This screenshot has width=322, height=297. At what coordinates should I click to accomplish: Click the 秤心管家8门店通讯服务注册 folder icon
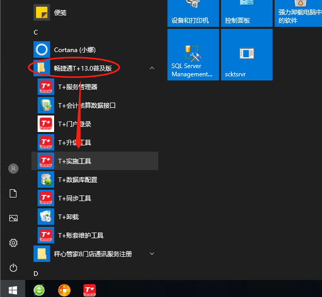(x=42, y=254)
